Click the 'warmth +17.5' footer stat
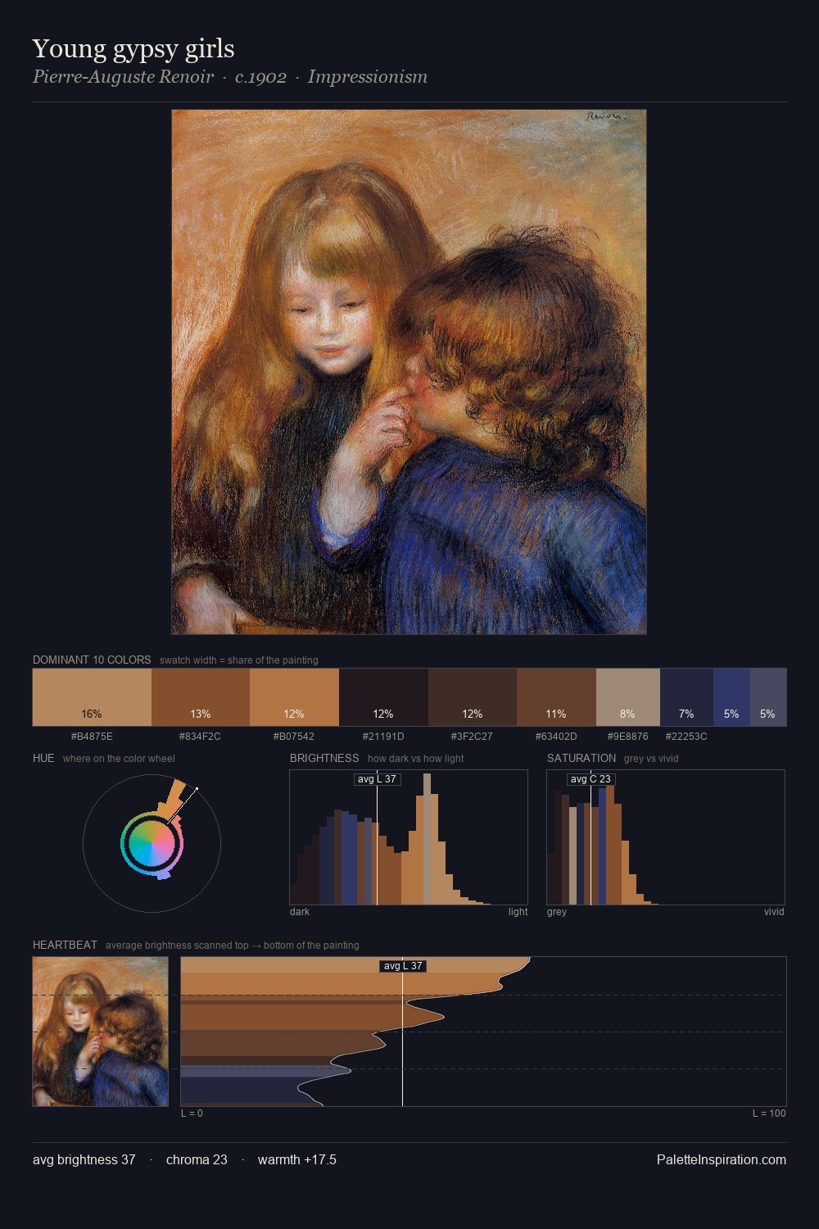 297,1159
